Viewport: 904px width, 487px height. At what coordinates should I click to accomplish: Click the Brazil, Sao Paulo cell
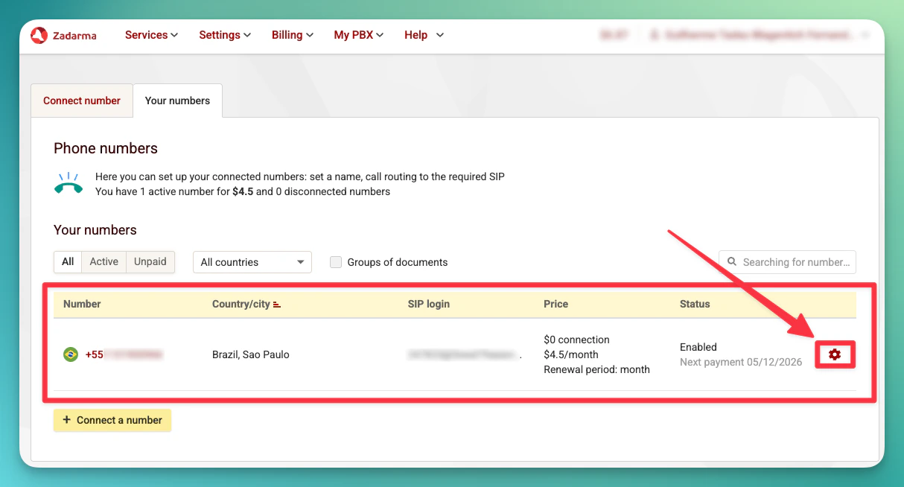(251, 354)
